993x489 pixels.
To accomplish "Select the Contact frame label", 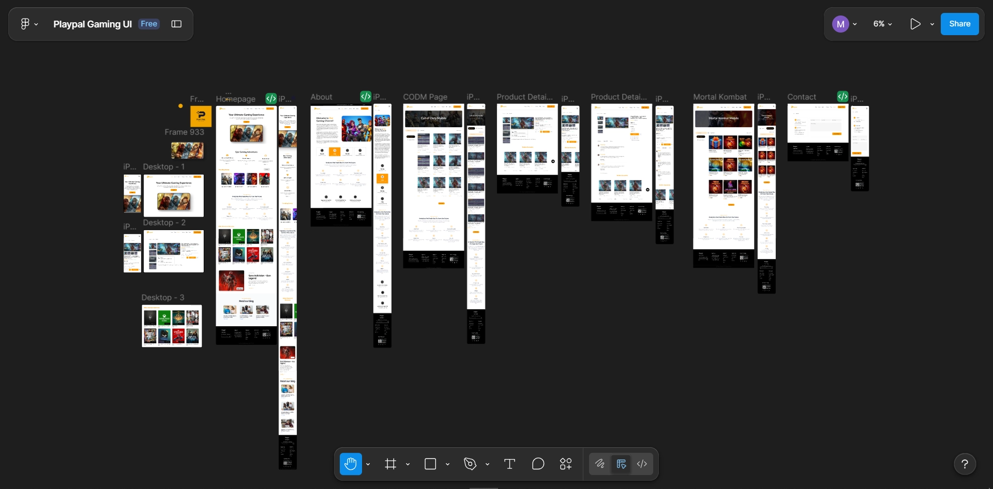I will (802, 97).
